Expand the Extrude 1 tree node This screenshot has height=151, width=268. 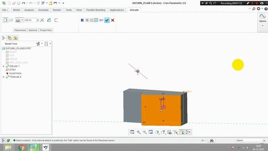(3, 66)
